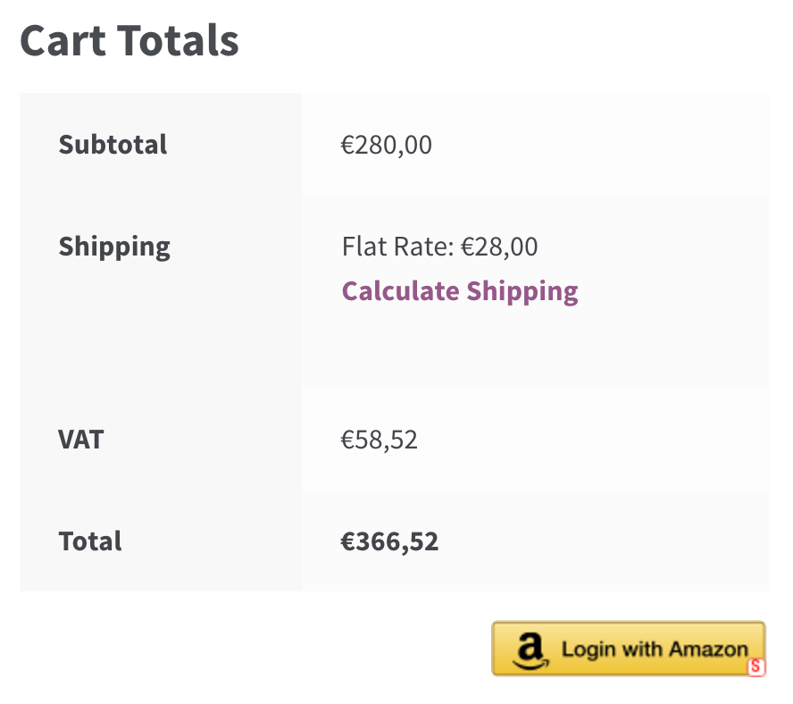The height and width of the screenshot is (704, 793).
Task: Select the Shipping row label
Action: [x=114, y=246]
